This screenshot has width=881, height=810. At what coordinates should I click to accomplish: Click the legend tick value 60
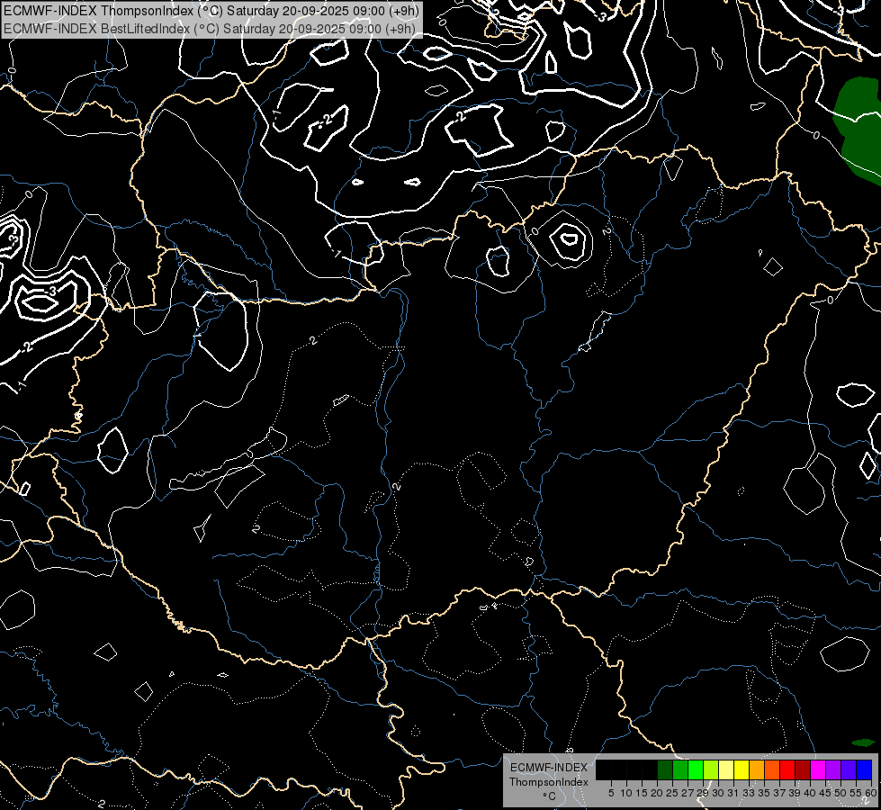click(x=871, y=793)
